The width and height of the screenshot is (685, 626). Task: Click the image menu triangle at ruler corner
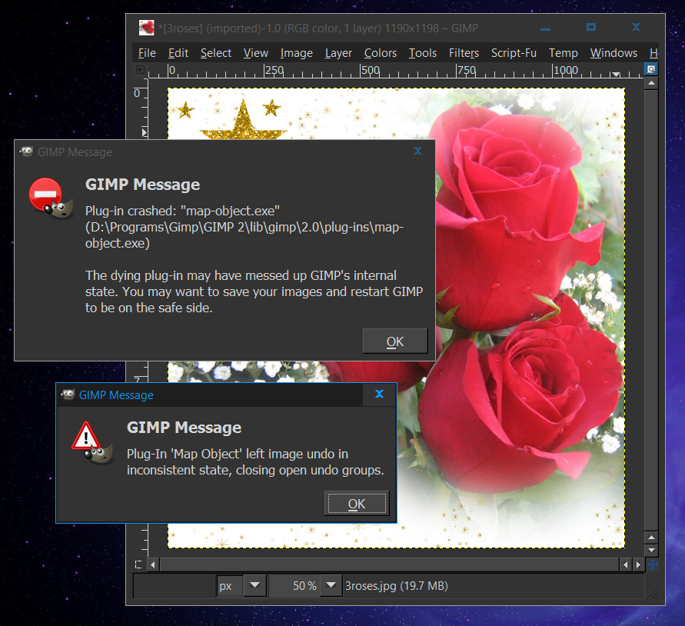click(x=140, y=69)
